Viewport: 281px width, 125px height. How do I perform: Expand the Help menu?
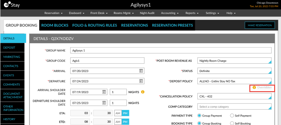click(x=231, y=13)
